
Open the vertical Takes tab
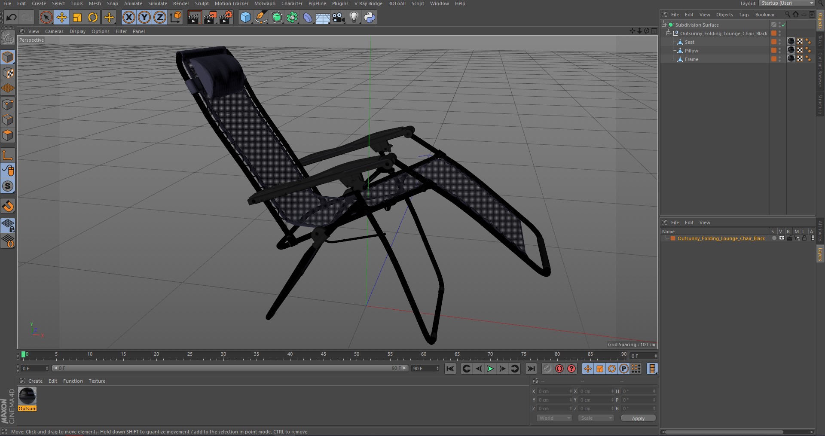tap(820, 40)
